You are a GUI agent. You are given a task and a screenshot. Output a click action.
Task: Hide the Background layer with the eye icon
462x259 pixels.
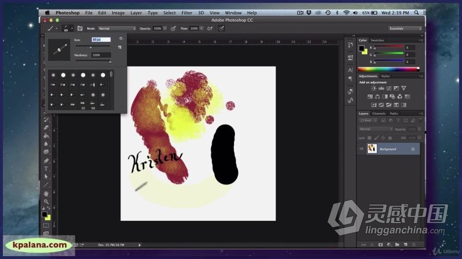(x=362, y=149)
